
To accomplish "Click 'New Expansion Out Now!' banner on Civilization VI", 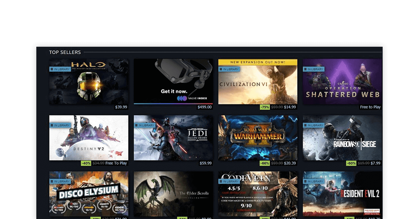I will (x=258, y=62).
